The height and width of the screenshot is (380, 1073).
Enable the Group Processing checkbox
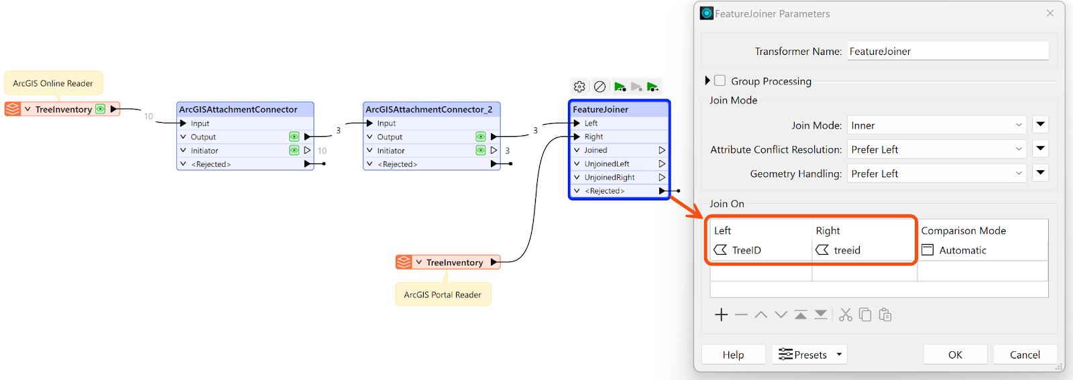(x=720, y=80)
